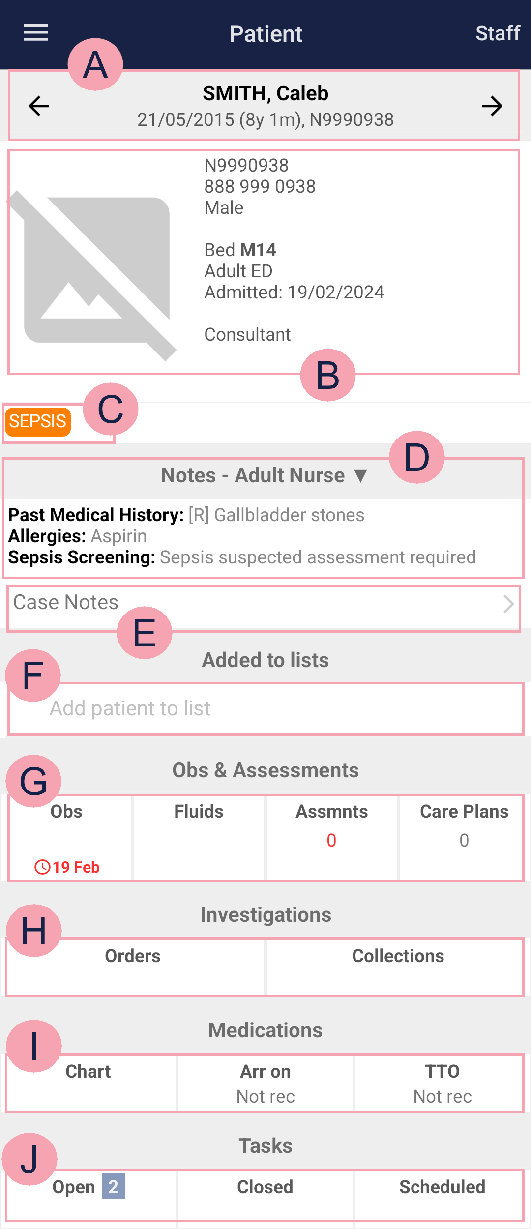
Task: Open the hamburger menu
Action: 36,33
